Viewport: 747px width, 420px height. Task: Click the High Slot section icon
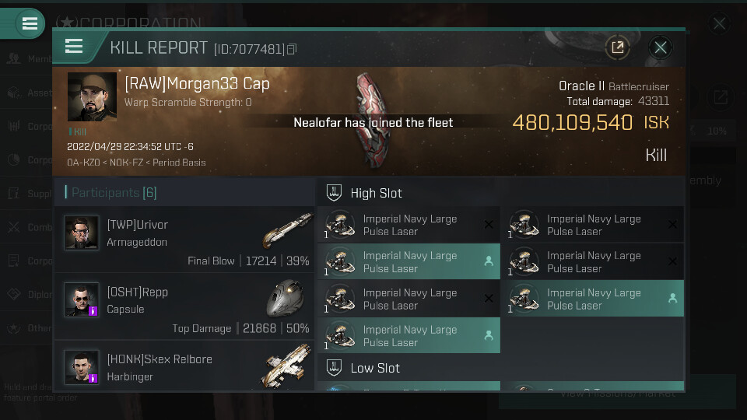click(x=334, y=193)
